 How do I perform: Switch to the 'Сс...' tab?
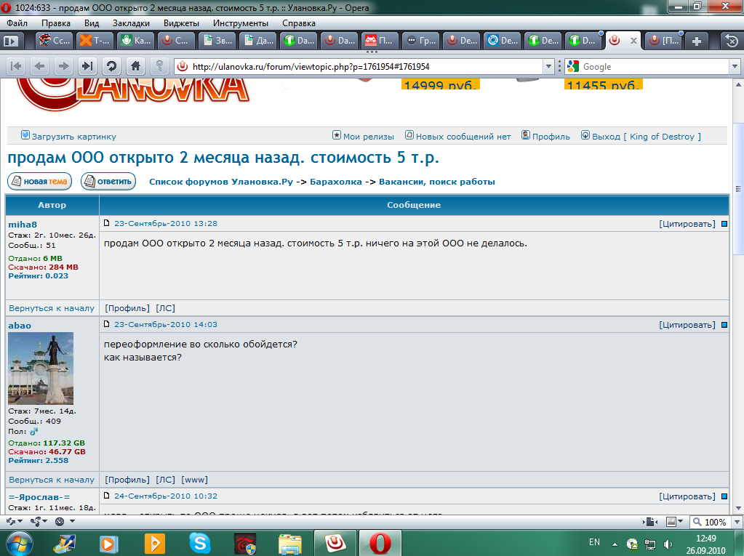[54, 41]
